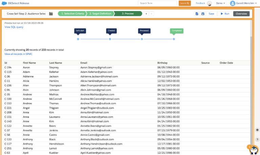Focus the Search Term input field

coord(158,3)
